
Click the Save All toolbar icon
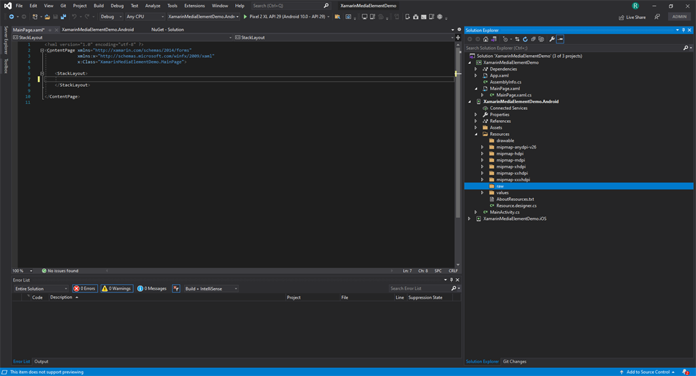coord(63,17)
